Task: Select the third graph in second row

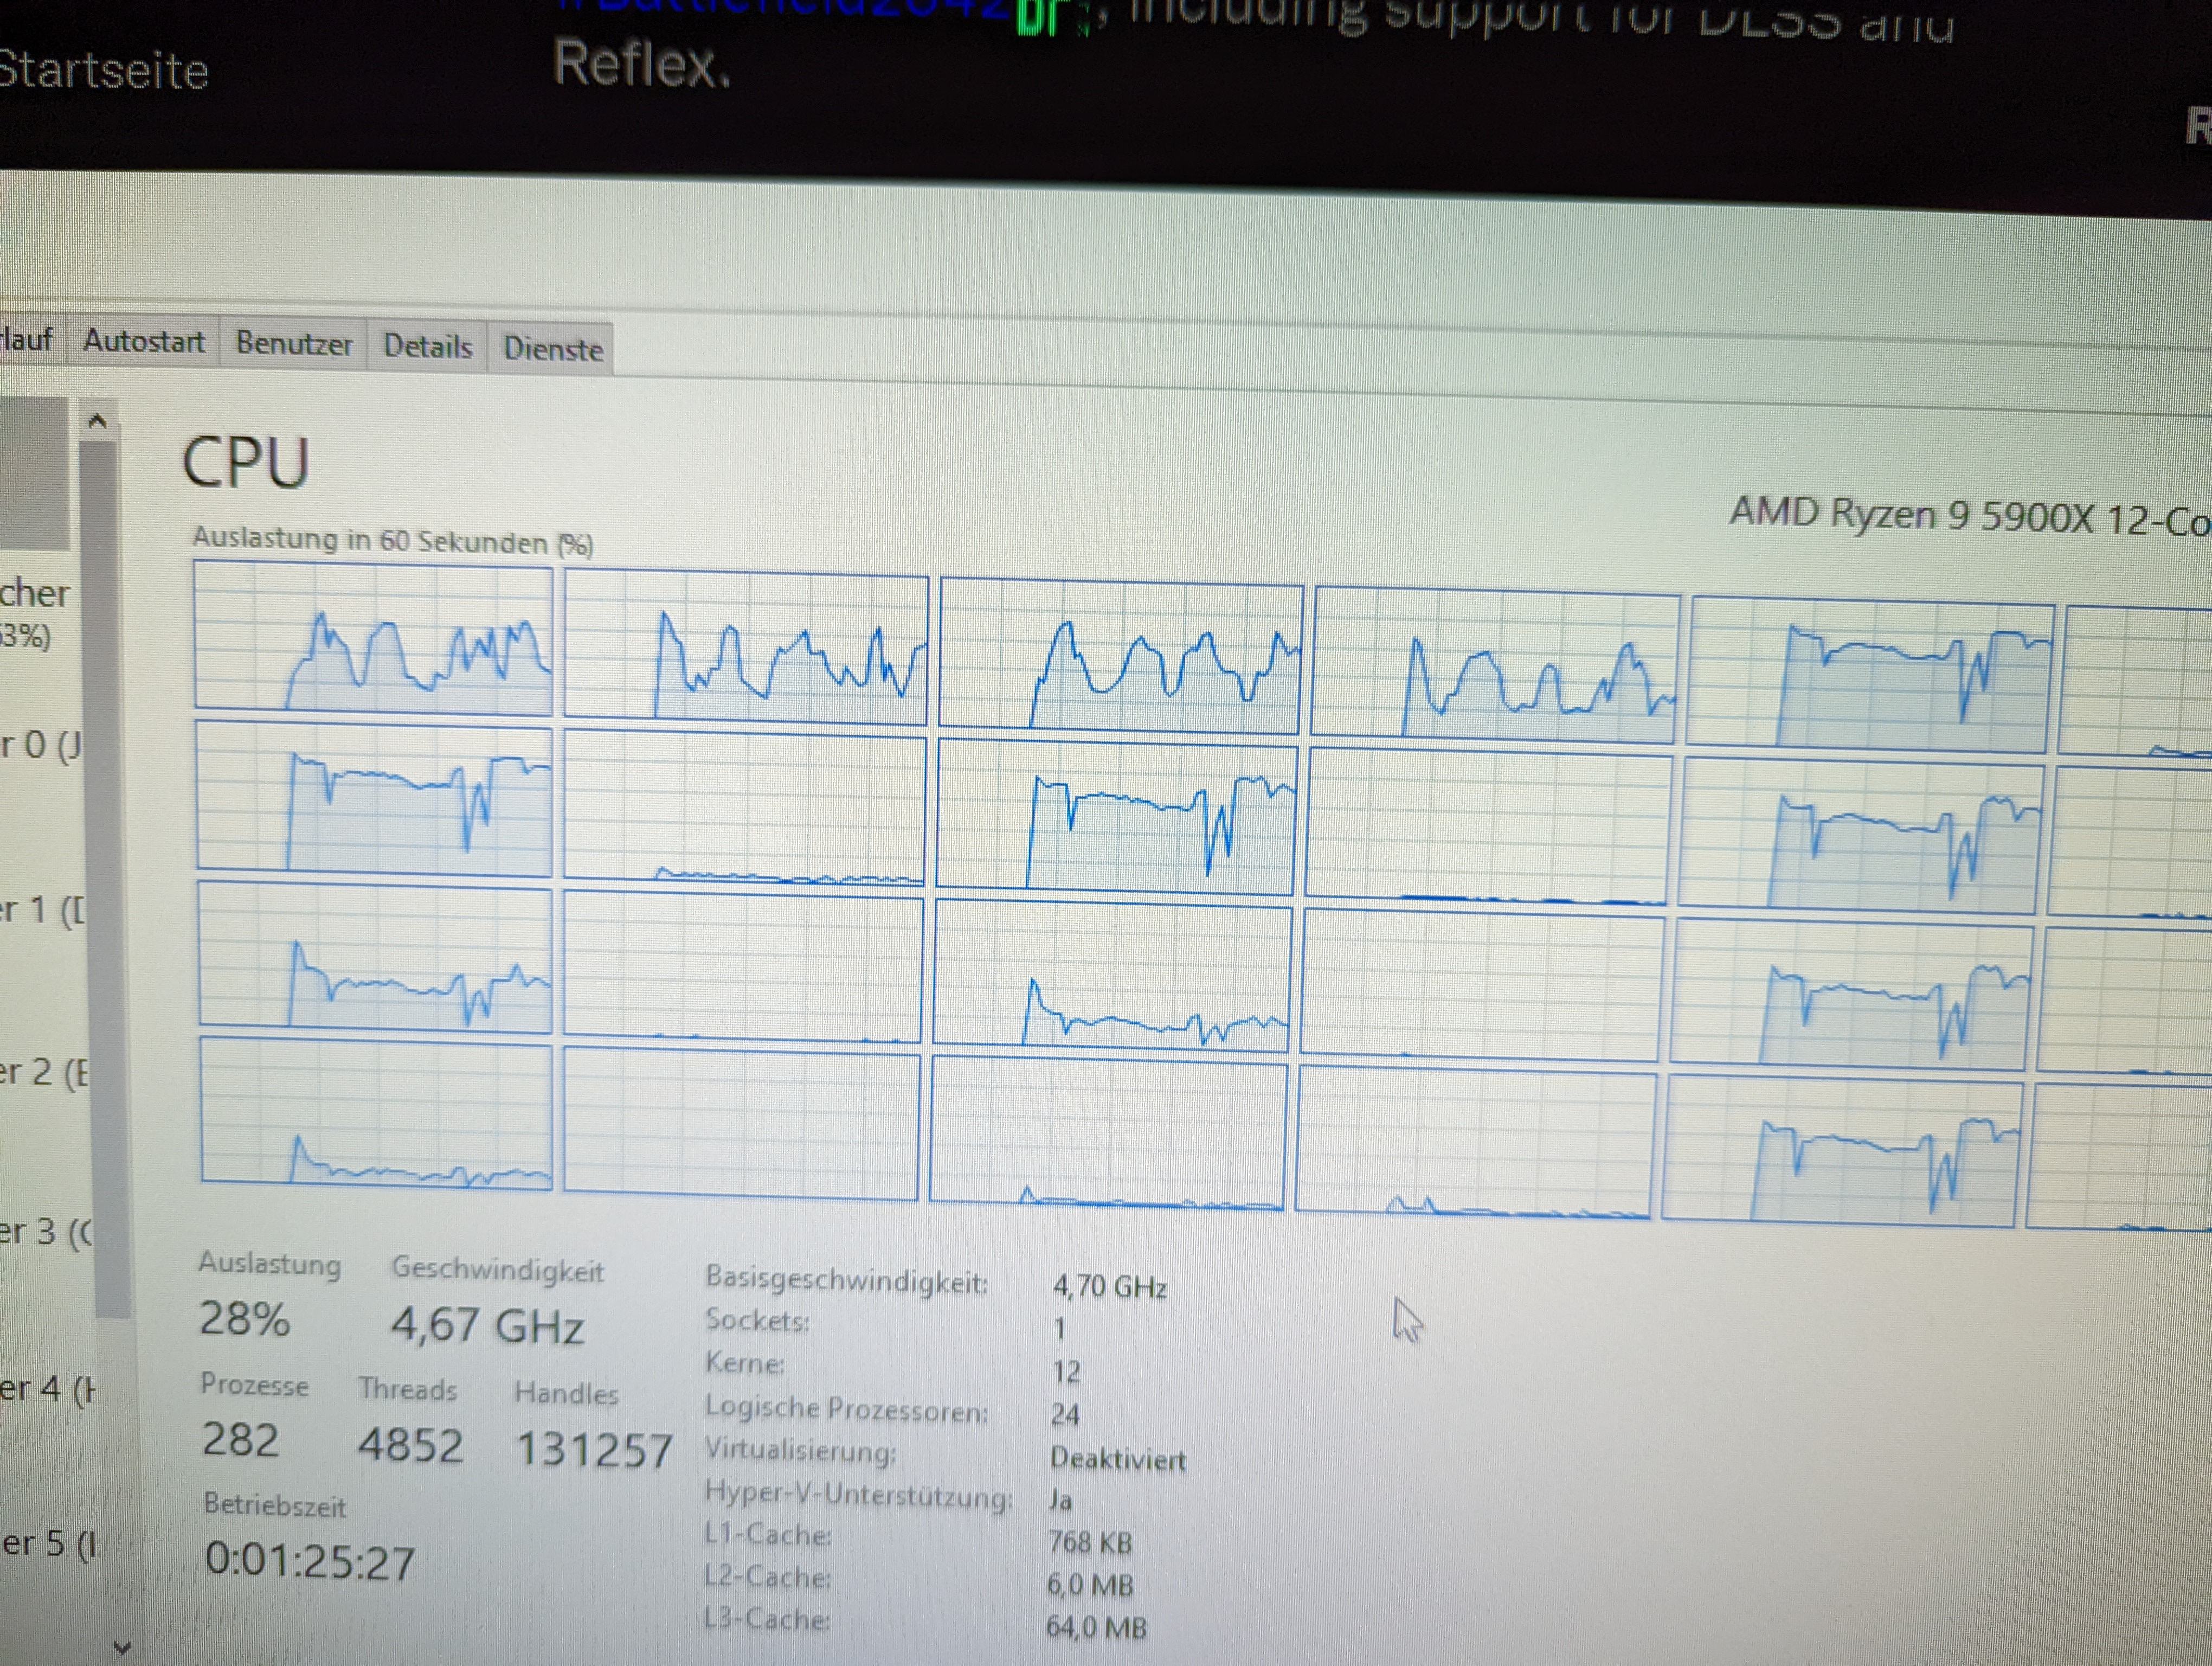Action: tap(1117, 817)
